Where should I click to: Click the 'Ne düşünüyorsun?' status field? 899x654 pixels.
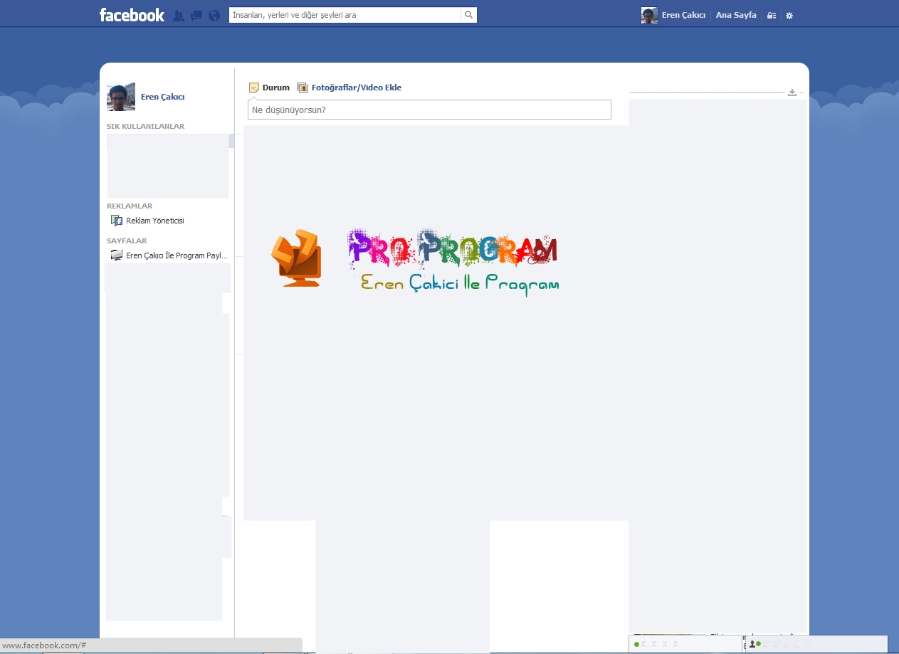click(x=429, y=110)
